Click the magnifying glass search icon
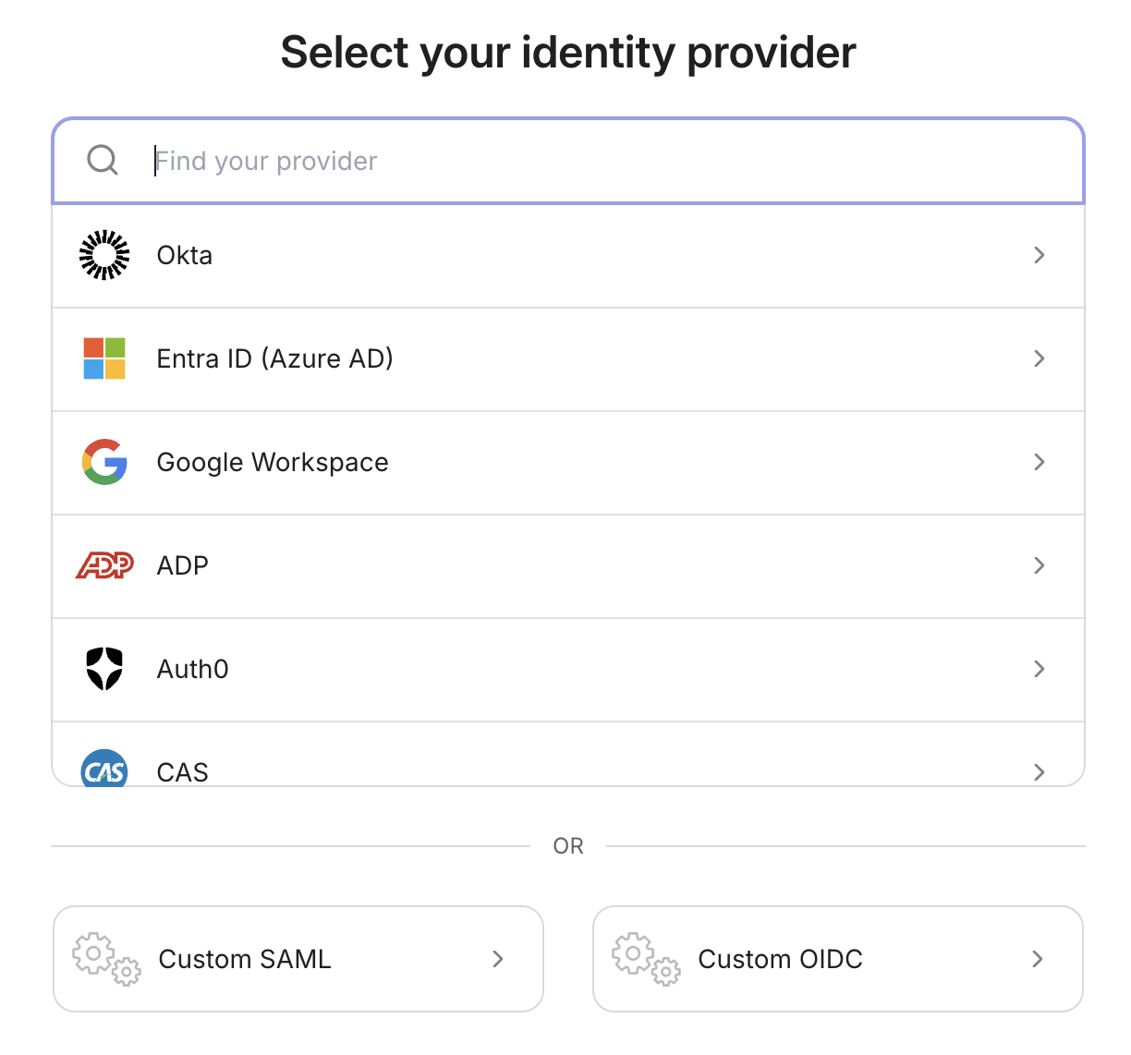This screenshot has width=1131, height=1055. [x=102, y=160]
